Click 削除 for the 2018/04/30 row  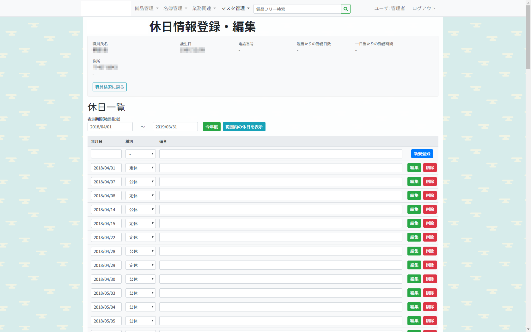click(x=430, y=279)
